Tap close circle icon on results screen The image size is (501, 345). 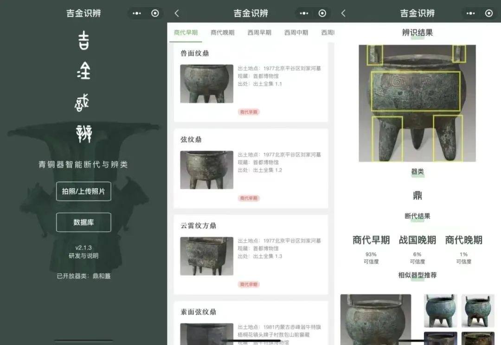pos(489,13)
